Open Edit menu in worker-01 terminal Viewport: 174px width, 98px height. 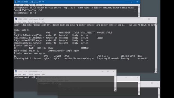[x=20, y=74]
